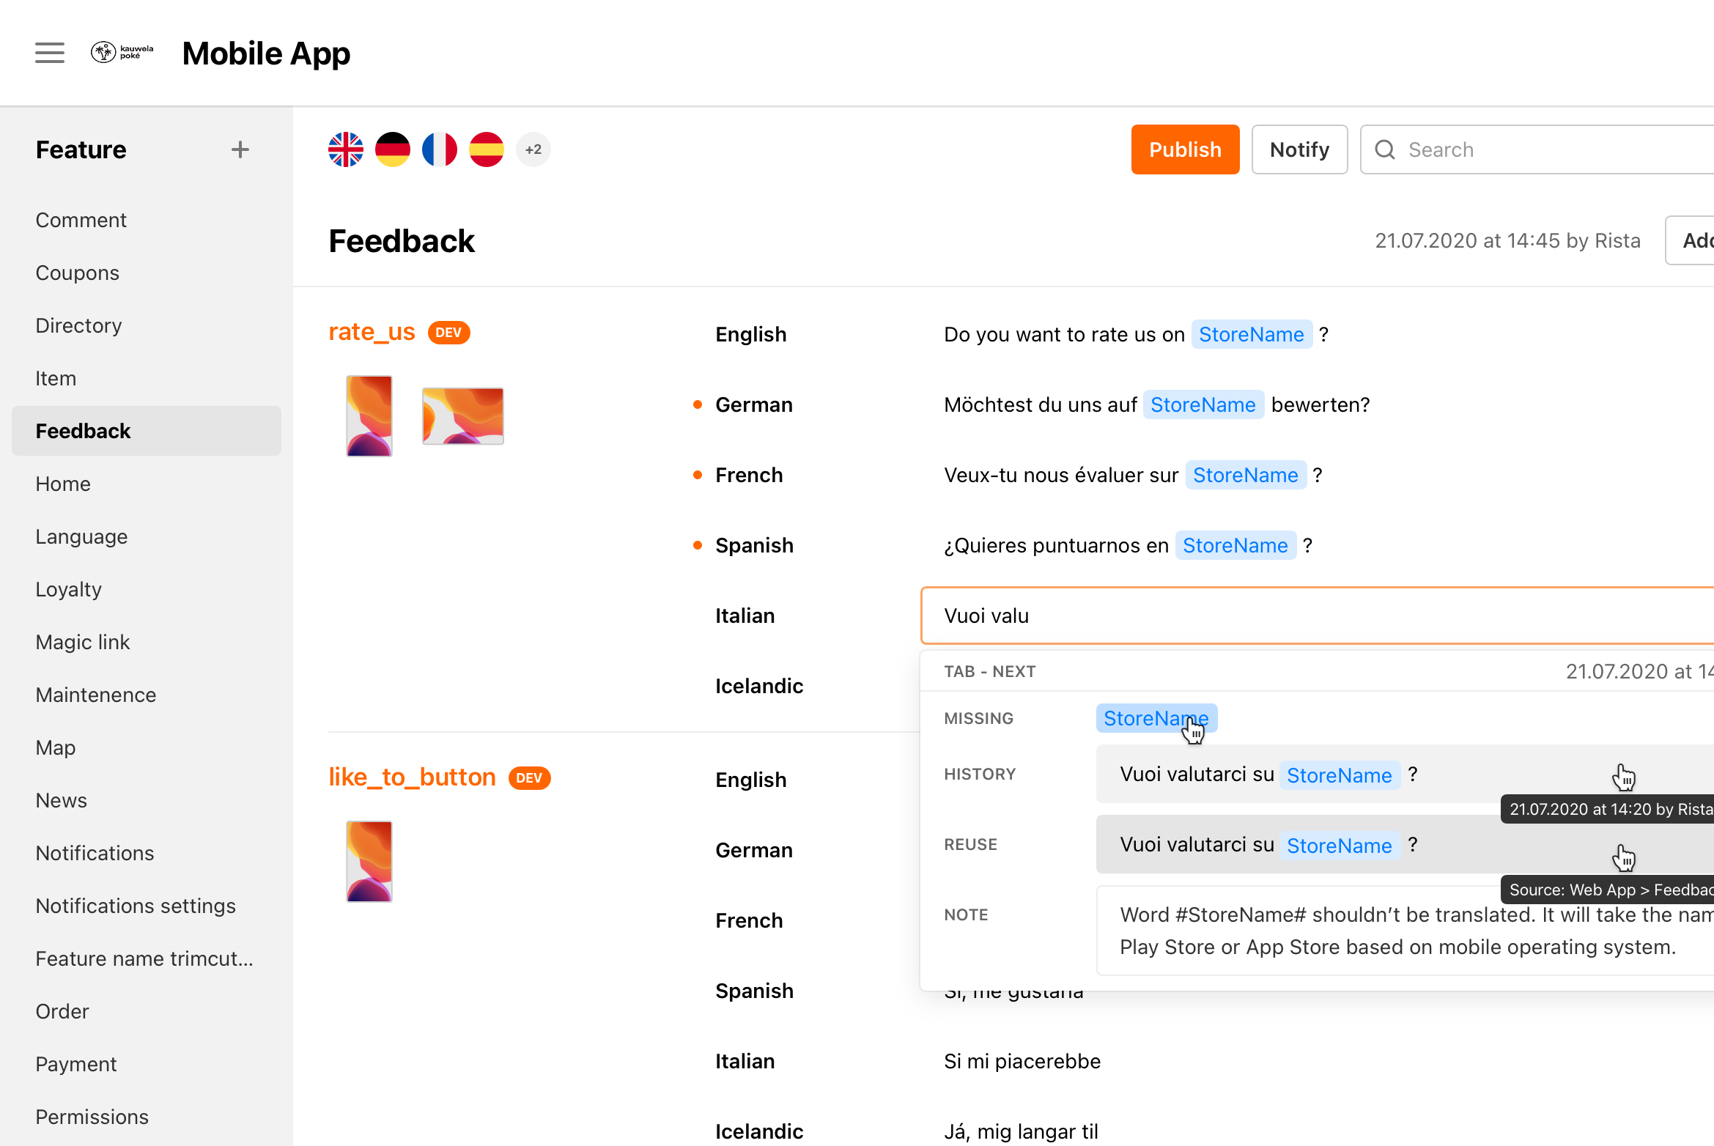This screenshot has width=1714, height=1146.
Task: Open the Home feature
Action: pos(63,484)
